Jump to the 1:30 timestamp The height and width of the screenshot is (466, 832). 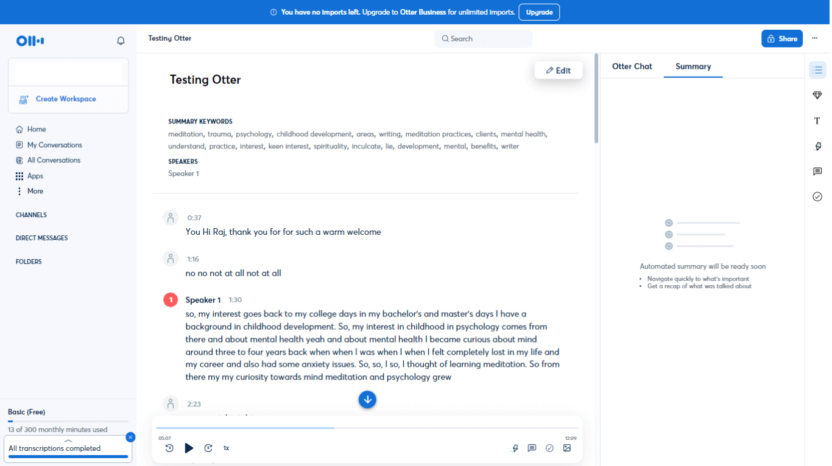click(x=235, y=300)
